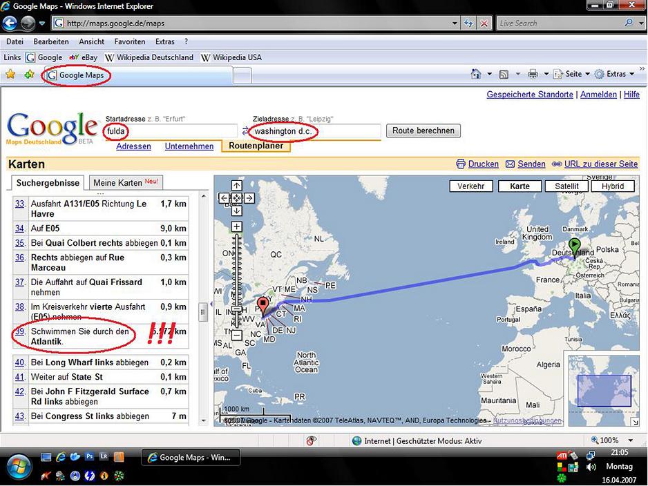
Task: Open the Live Search options dropdown
Action: pyautogui.click(x=641, y=23)
